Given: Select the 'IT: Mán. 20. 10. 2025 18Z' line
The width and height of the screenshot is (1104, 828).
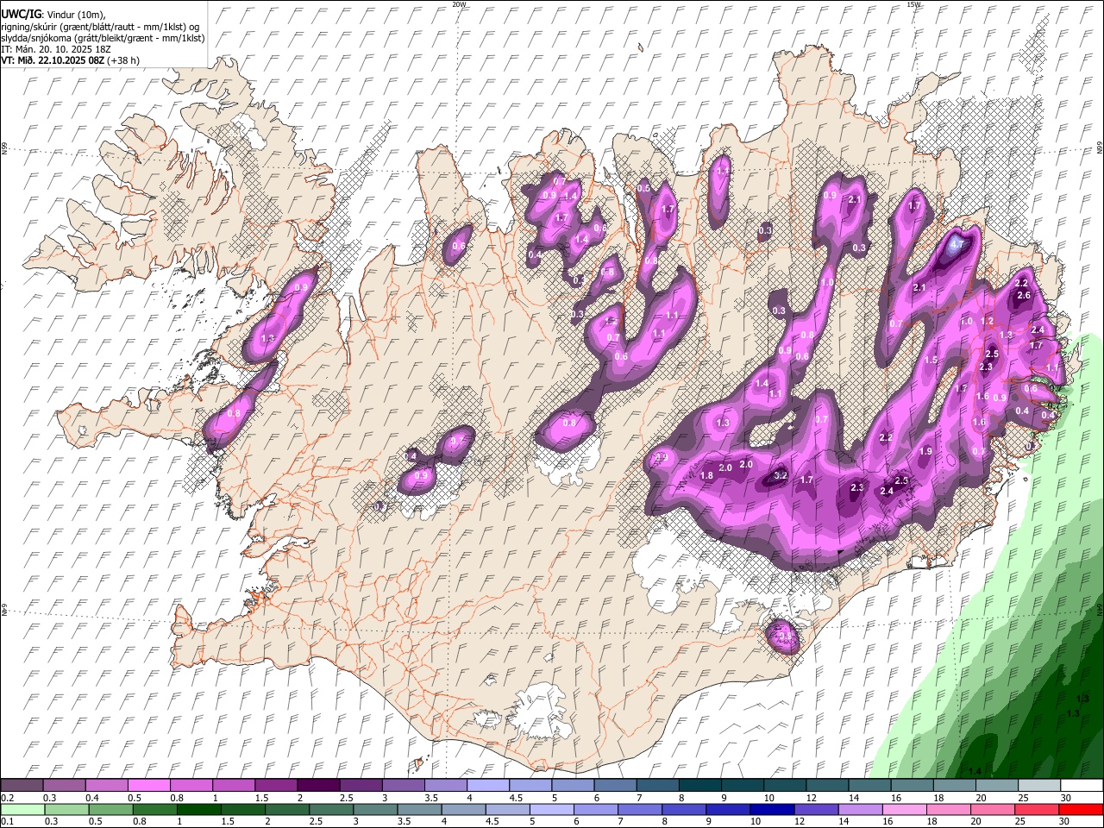Looking at the screenshot, I should point(55,49).
